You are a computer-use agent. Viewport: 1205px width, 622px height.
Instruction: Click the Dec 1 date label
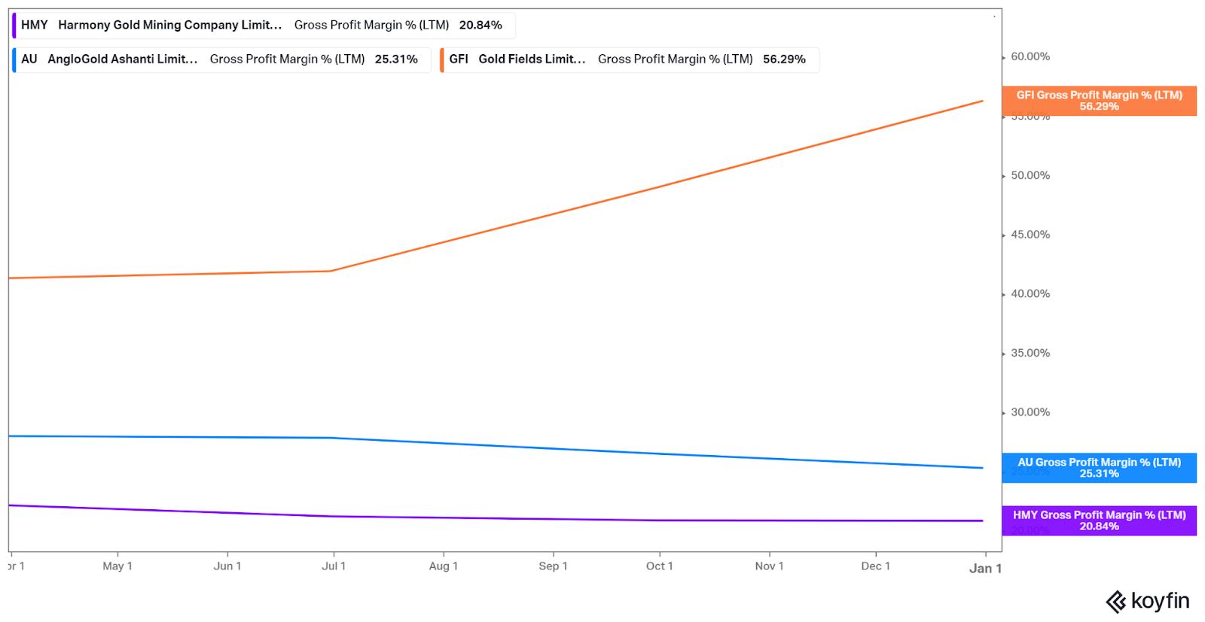[875, 566]
